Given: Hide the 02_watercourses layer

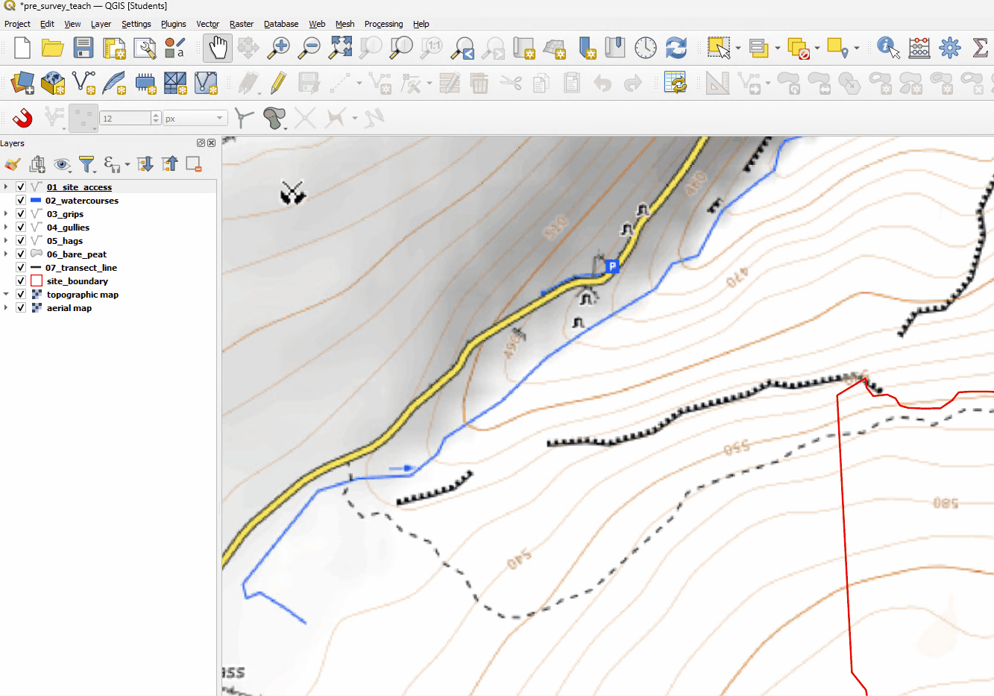Looking at the screenshot, I should tap(21, 201).
